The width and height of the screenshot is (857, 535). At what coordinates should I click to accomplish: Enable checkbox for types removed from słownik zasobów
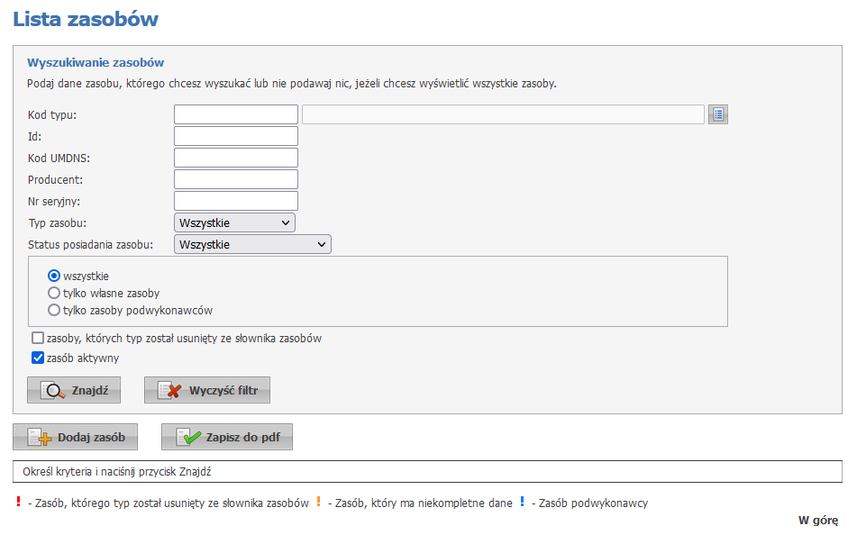38,339
